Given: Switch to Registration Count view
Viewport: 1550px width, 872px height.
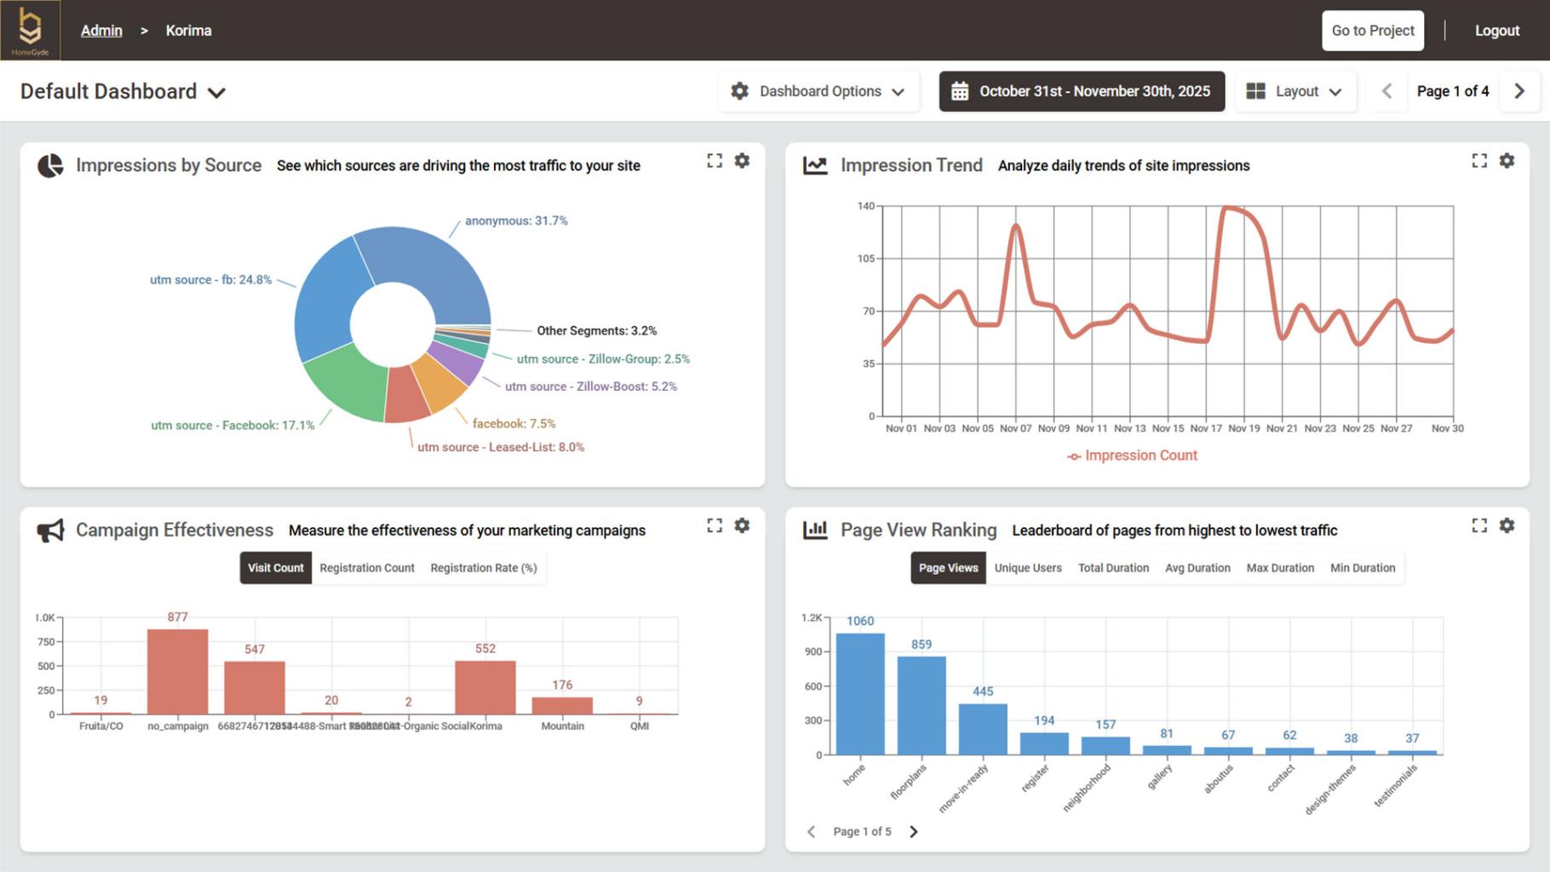Looking at the screenshot, I should pyautogui.click(x=366, y=567).
